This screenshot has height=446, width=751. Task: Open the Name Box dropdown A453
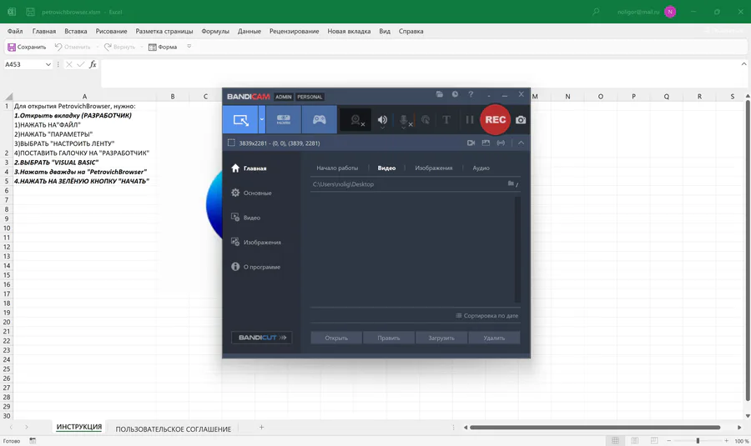coord(48,64)
